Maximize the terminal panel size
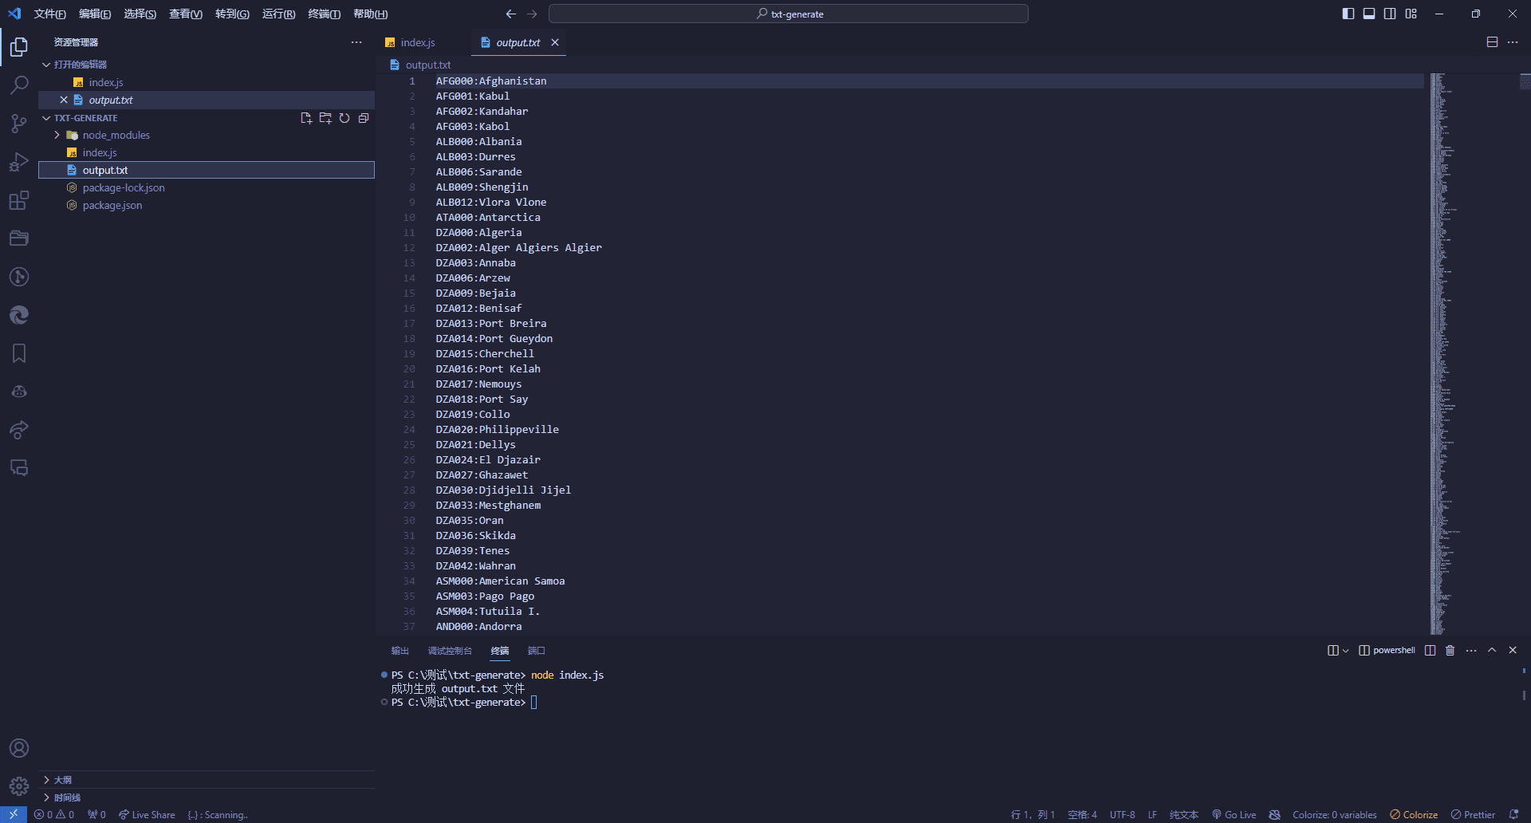 pos(1492,651)
